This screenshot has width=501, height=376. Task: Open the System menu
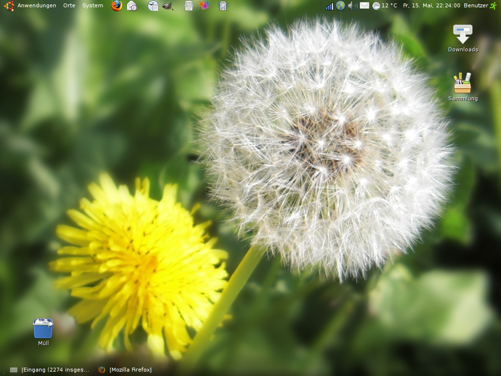[x=92, y=5]
